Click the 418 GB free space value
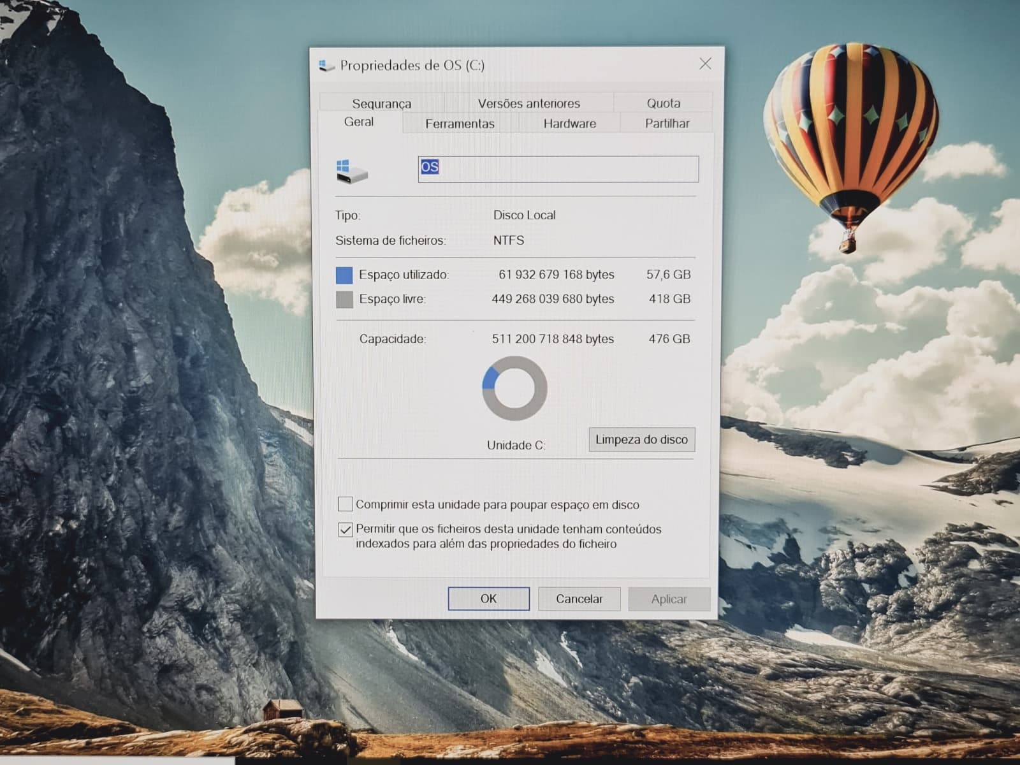Viewport: 1020px width, 765px height. click(669, 299)
